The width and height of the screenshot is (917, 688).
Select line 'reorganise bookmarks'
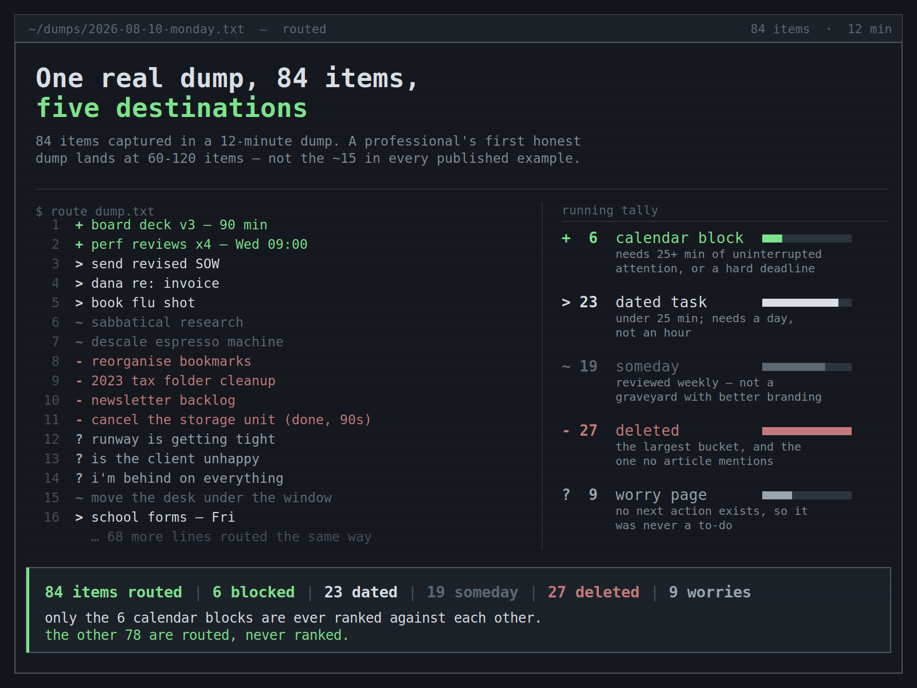coord(171,361)
